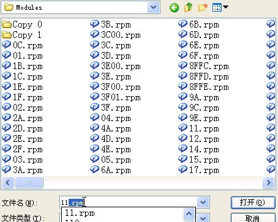The width and height of the screenshot is (278, 222).
Task: Click the 6E.rpm file name
Action: (204, 46)
